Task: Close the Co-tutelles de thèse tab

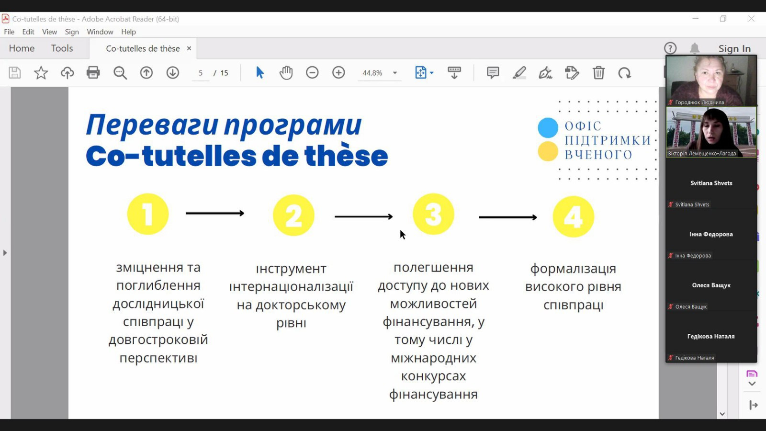Action: click(x=189, y=48)
